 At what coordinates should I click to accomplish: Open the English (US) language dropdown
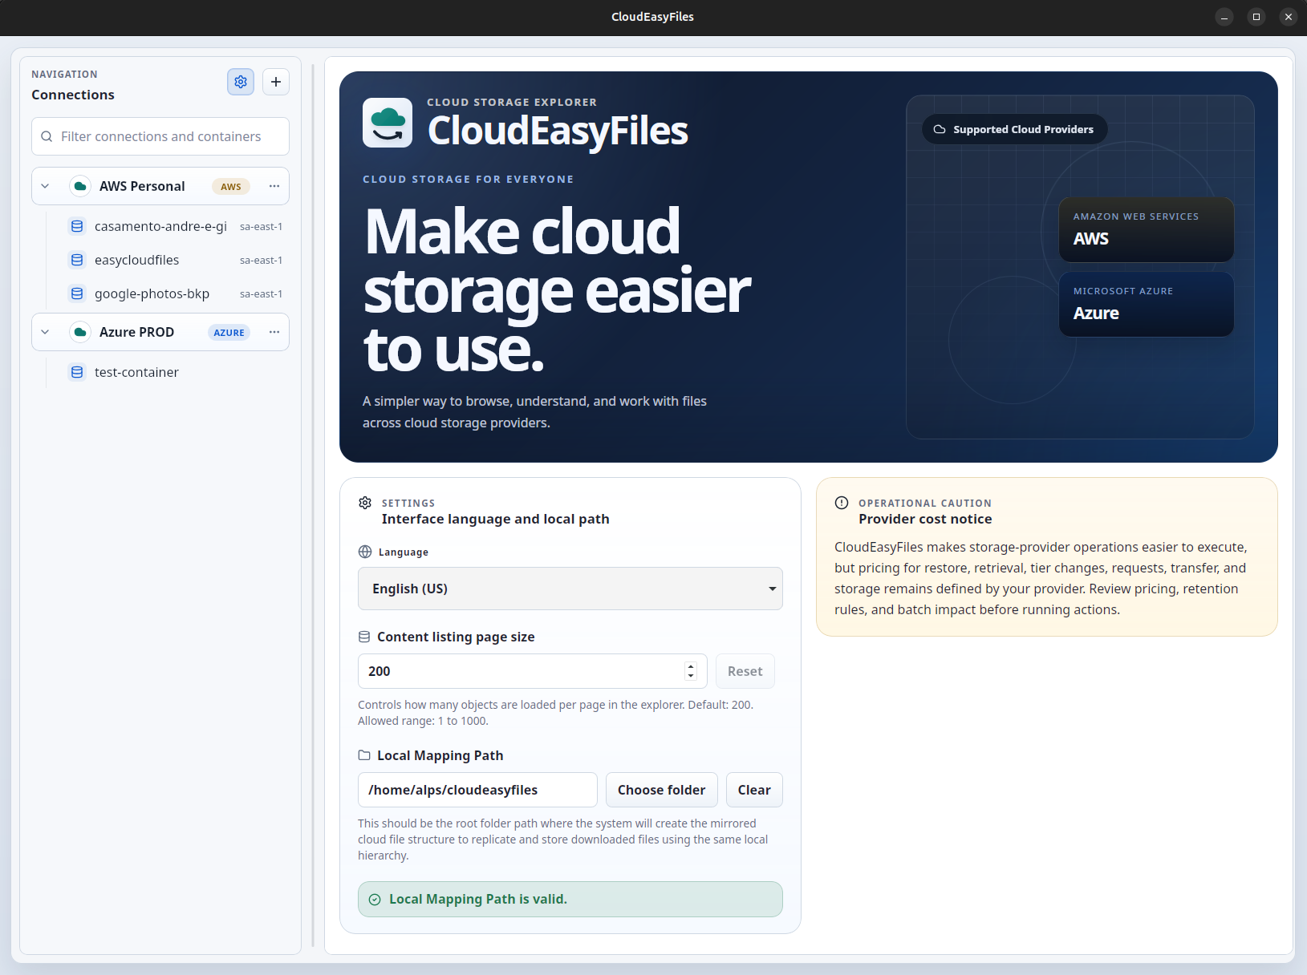click(x=570, y=589)
